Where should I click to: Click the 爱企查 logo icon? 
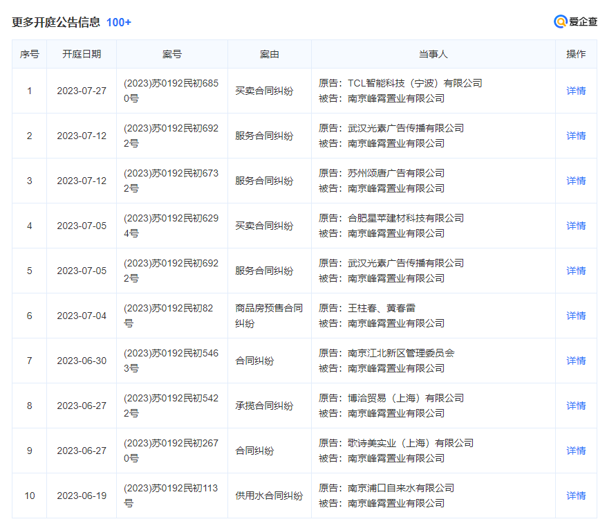[x=560, y=21]
